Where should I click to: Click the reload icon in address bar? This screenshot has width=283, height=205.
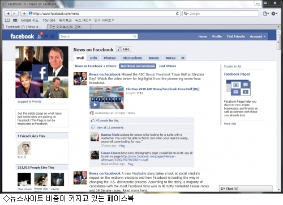point(177,14)
